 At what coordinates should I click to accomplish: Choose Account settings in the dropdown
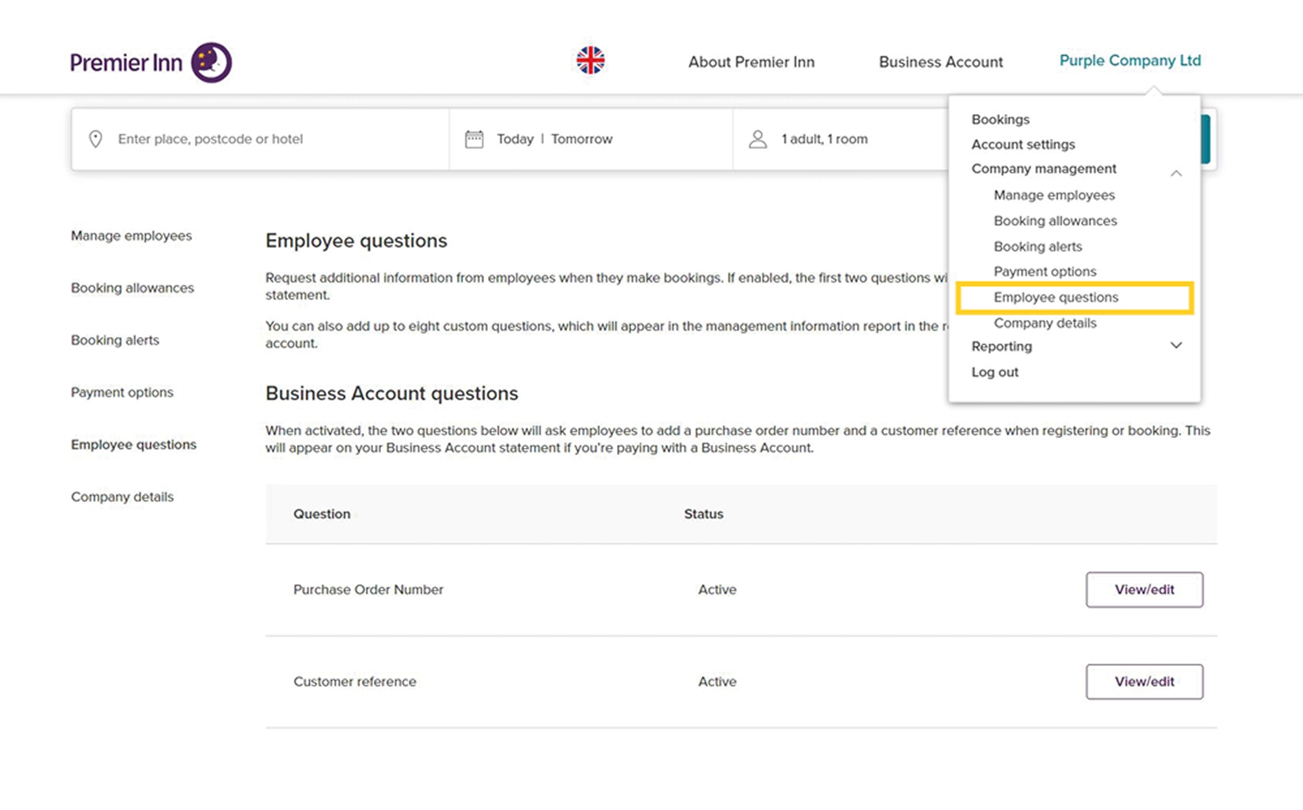1023,145
